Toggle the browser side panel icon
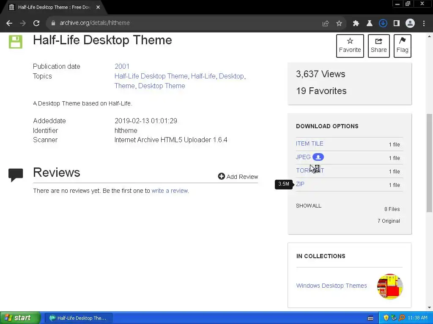The height and width of the screenshot is (324, 433). (x=397, y=24)
